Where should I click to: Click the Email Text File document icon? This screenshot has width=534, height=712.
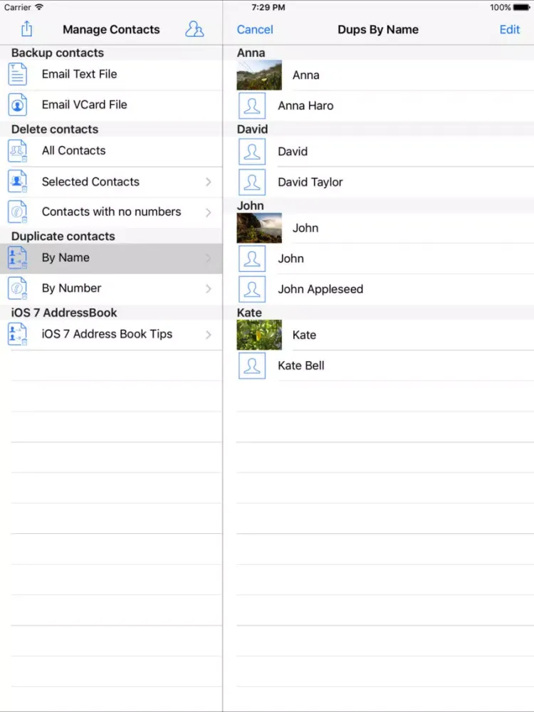(18, 75)
